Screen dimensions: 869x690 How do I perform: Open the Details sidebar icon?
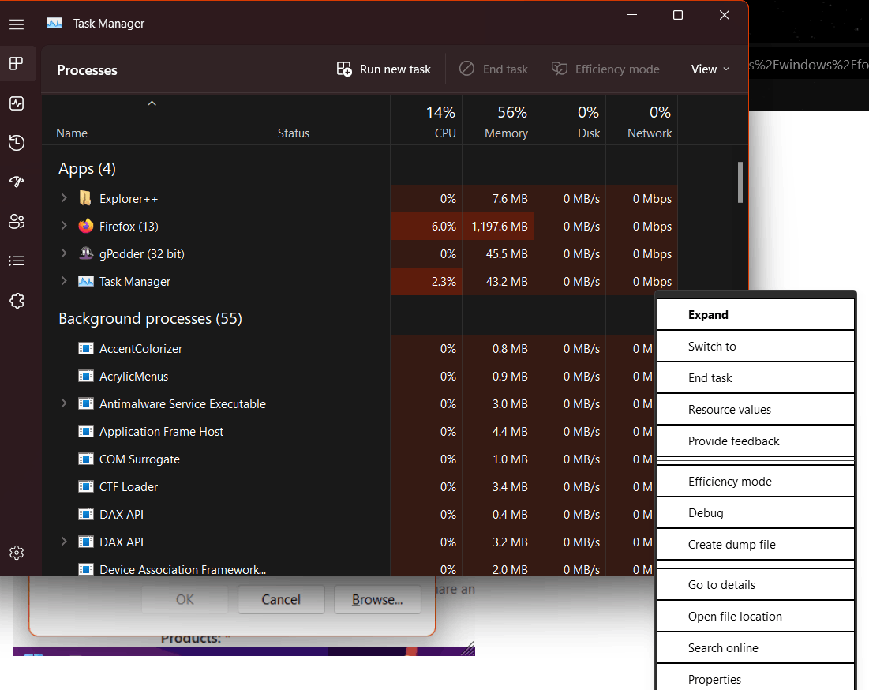coord(17,261)
